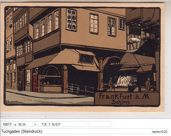This screenshot has height=136, width=171.
Task: Click the 'Tuchgaden (Steindruck)' description text
Action: (x=22, y=132)
